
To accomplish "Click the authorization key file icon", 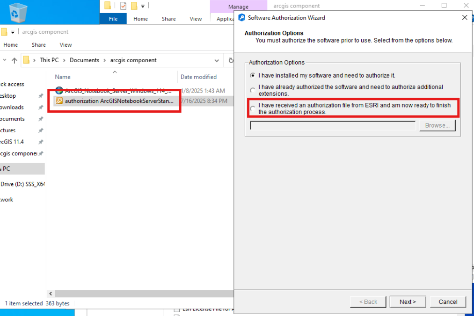I will pyautogui.click(x=59, y=101).
